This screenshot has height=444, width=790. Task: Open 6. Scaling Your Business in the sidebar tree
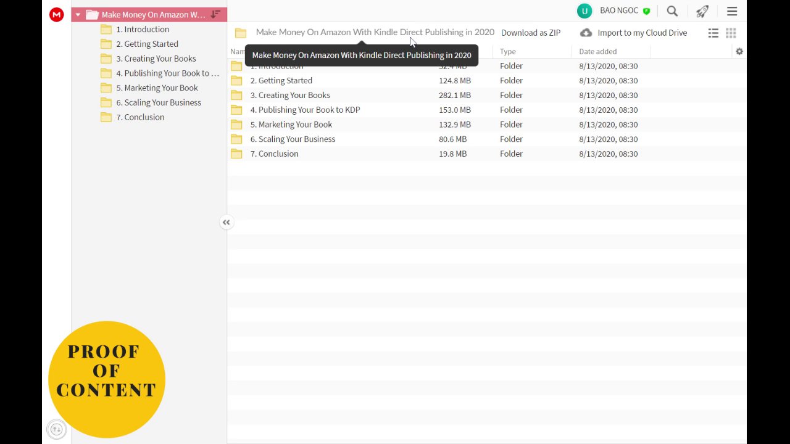point(159,102)
